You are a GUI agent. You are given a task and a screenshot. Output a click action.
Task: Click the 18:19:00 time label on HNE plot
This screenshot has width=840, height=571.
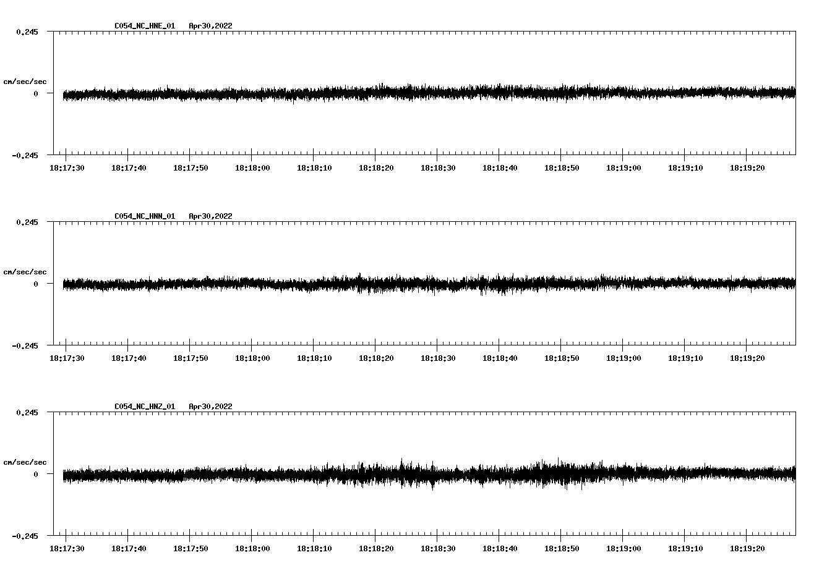coord(624,167)
